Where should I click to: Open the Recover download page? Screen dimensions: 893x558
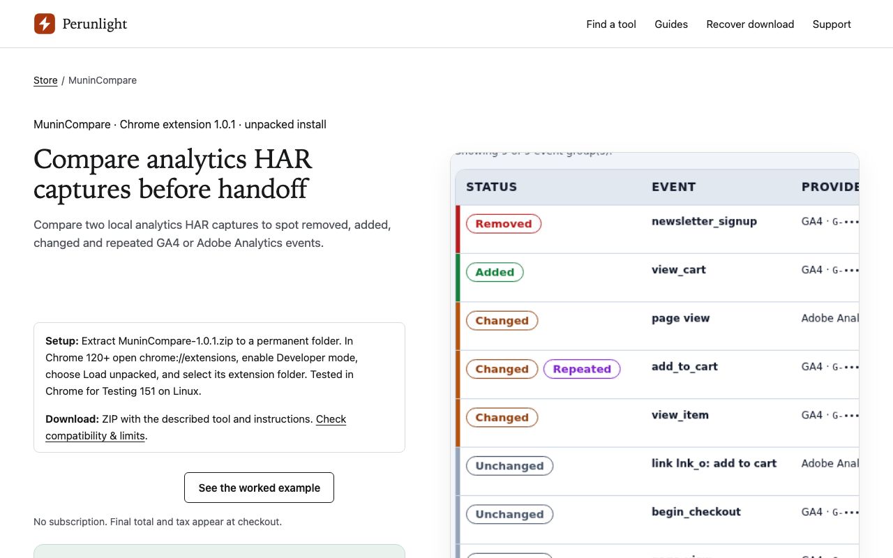click(x=750, y=24)
